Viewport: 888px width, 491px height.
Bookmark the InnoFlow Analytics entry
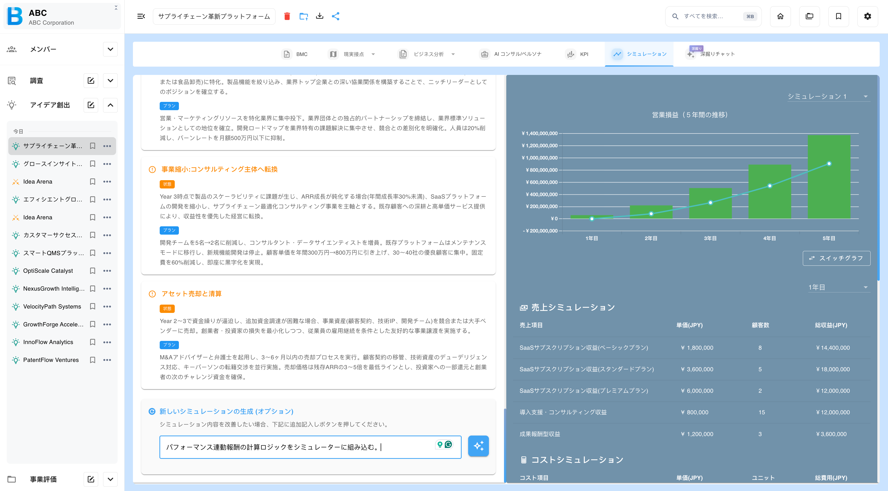pyautogui.click(x=92, y=342)
